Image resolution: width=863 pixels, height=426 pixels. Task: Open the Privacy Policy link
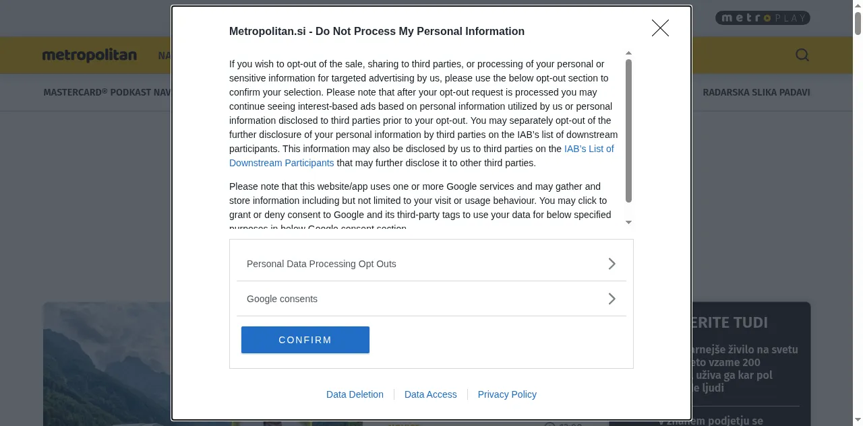[507, 394]
